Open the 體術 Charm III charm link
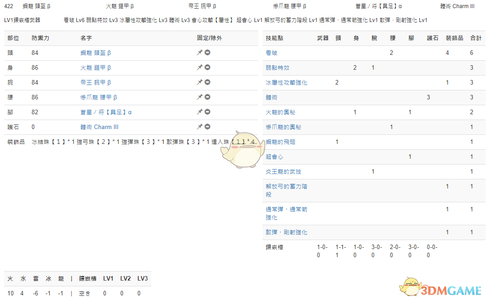 [99, 127]
